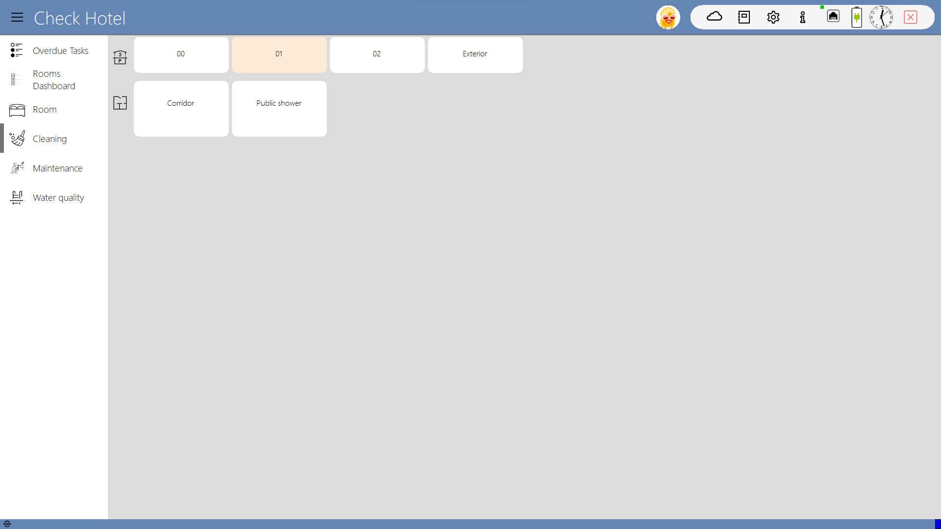Click the analog clock icon
Screen dimensions: 941x529
coord(881,17)
